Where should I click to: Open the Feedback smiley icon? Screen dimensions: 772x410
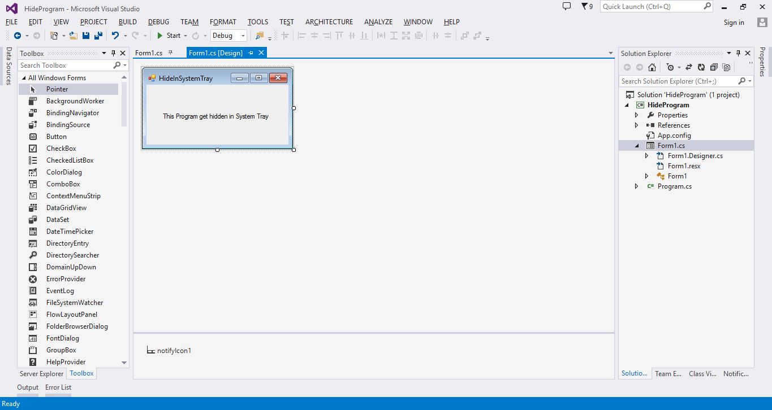pyautogui.click(x=566, y=6)
